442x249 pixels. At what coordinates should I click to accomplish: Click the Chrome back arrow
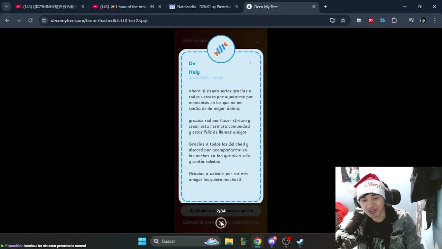[x=7, y=20]
